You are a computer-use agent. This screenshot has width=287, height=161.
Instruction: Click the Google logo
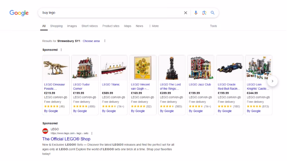pos(19,13)
